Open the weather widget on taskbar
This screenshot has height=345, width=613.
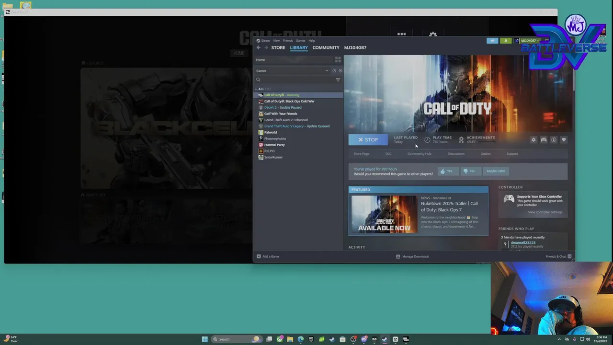11,339
